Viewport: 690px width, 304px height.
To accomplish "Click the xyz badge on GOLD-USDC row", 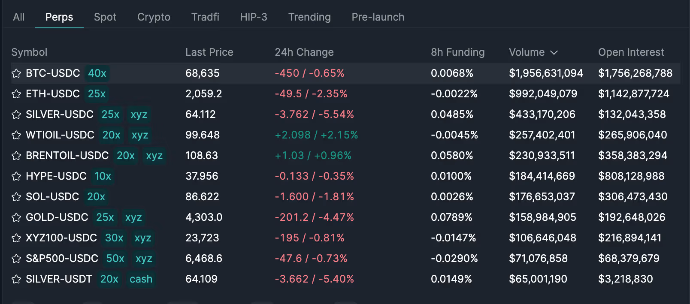I will [133, 217].
